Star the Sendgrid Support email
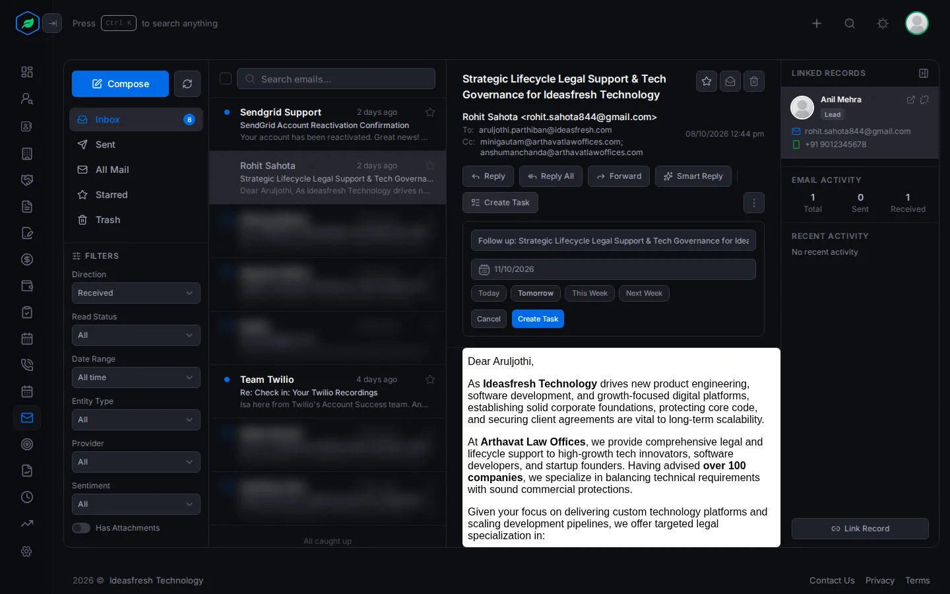Viewport: 950px width, 594px height. [x=430, y=112]
